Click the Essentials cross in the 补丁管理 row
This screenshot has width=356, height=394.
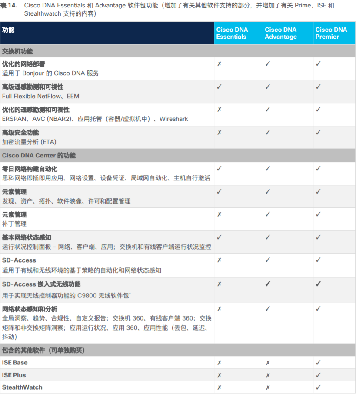tap(220, 214)
